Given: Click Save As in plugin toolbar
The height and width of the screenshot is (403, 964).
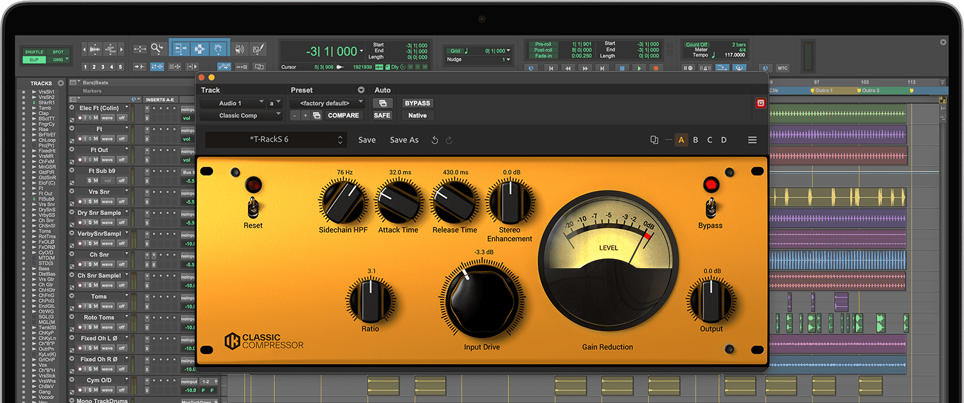Looking at the screenshot, I should 404,140.
